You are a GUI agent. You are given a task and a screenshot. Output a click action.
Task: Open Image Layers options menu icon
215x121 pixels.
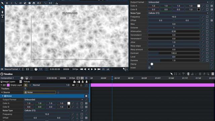20,82
